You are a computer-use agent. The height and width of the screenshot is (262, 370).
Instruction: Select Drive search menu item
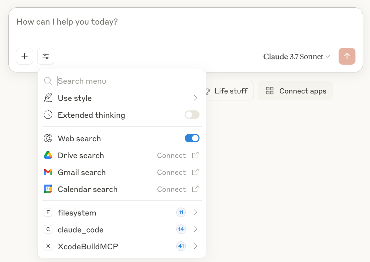pyautogui.click(x=122, y=155)
